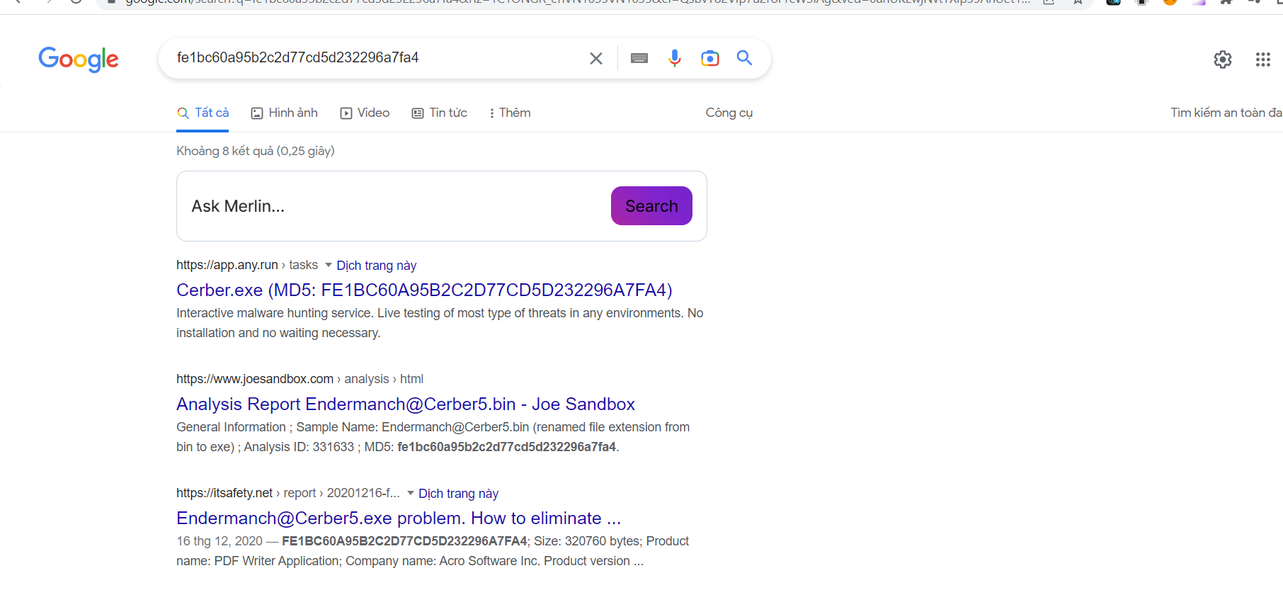Click the Google logo

click(x=79, y=59)
